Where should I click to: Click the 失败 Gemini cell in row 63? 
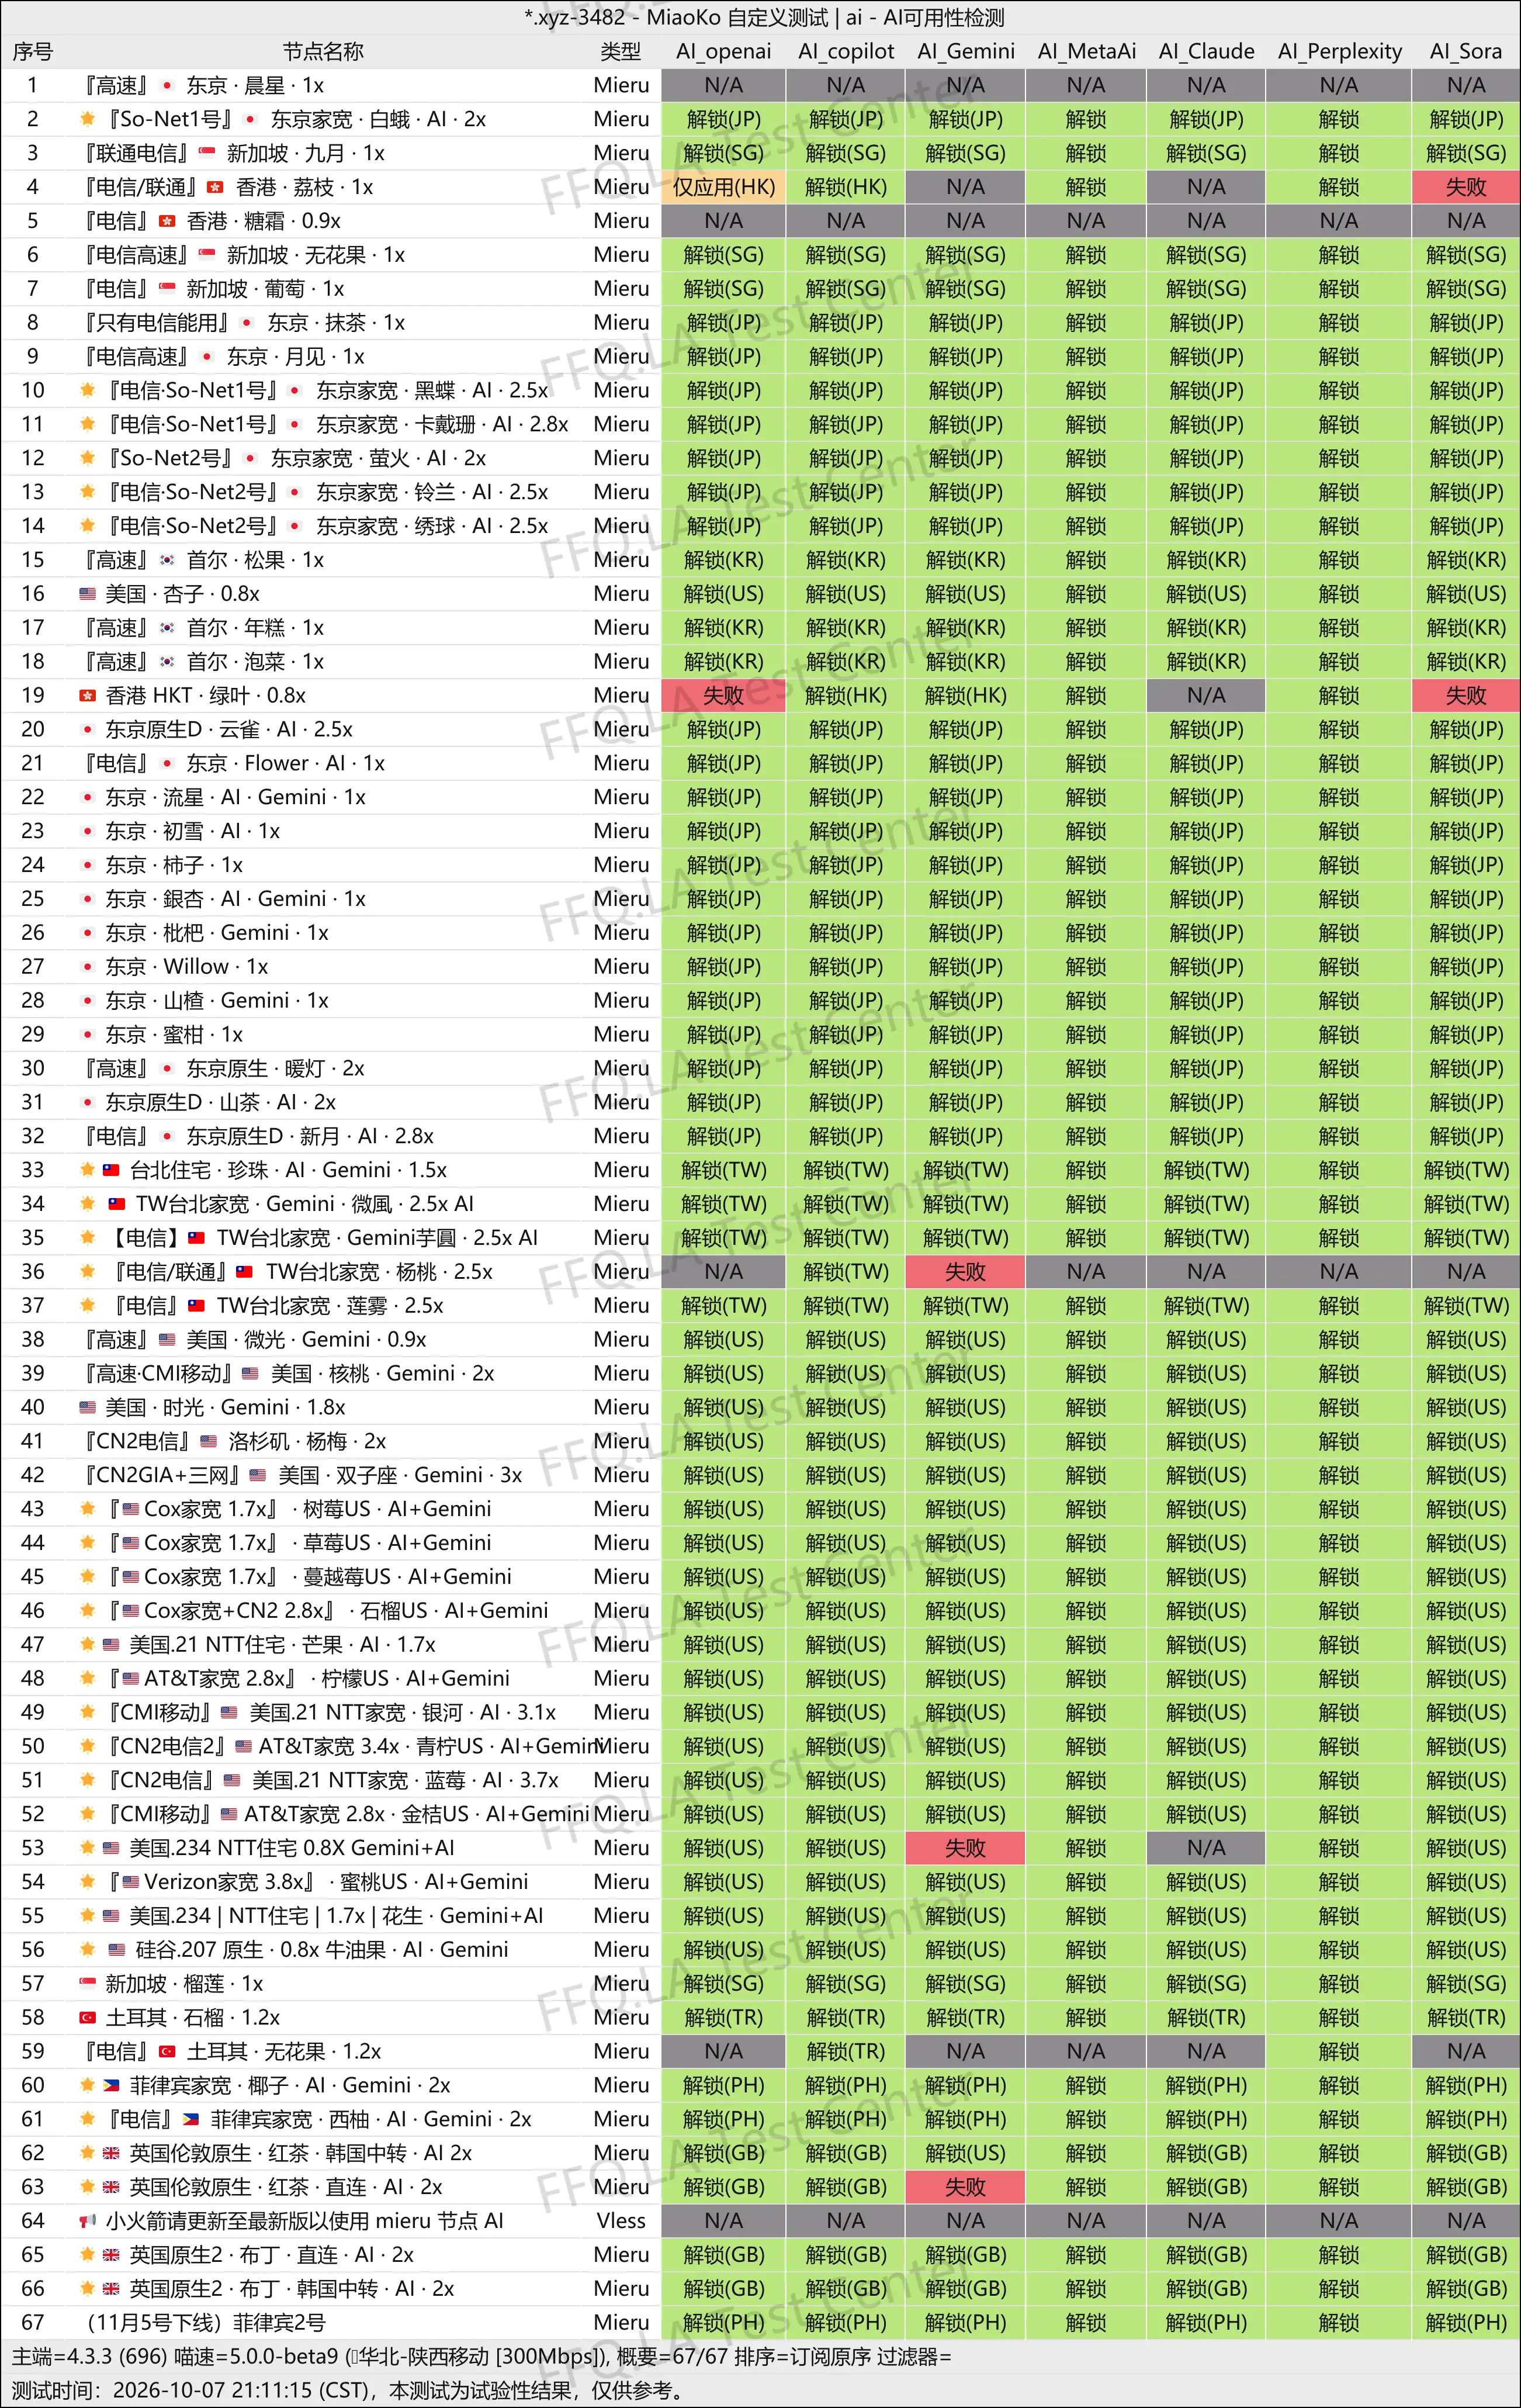point(966,2187)
